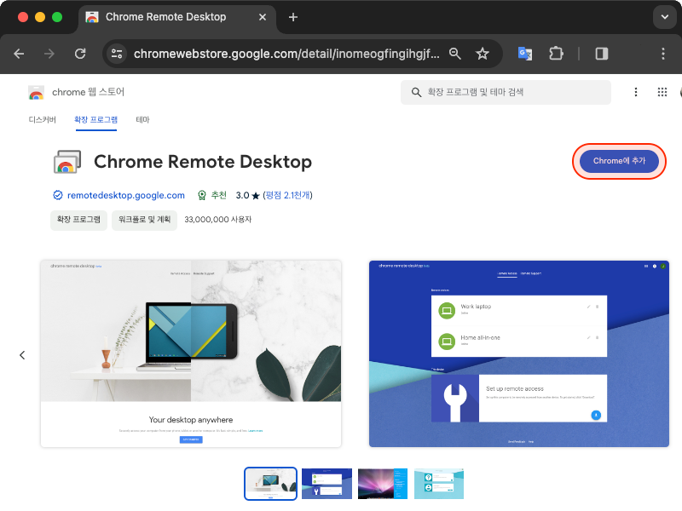Screen dimensions: 682x511
Task: Click the search field for extensions and themes
Action: click(507, 92)
